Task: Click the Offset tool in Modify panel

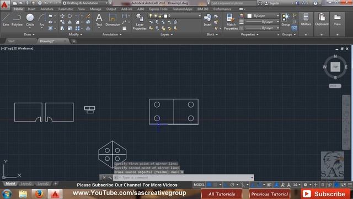Action: pos(88,28)
